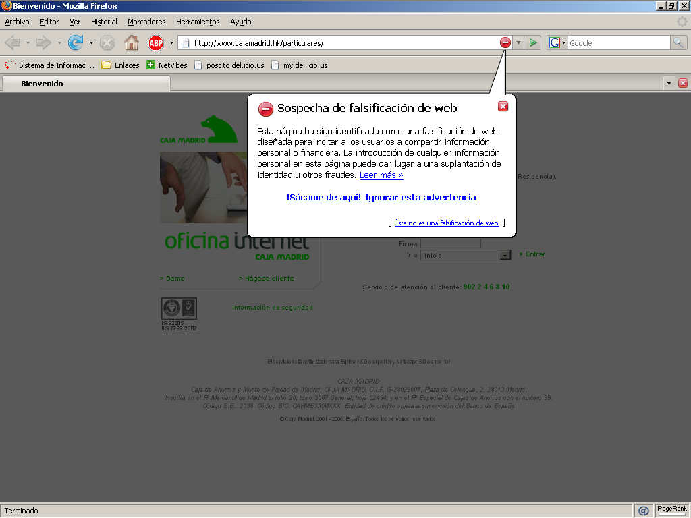691x518 pixels.
Task: Open the Marcadores menu
Action: 146,22
